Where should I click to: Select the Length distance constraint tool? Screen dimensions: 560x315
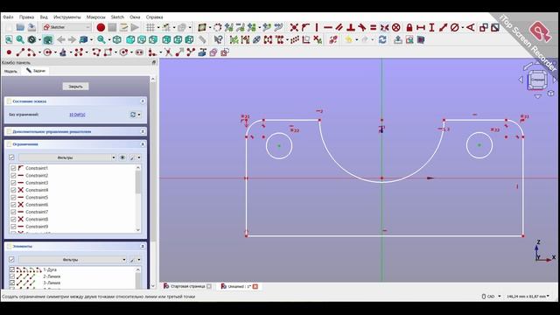point(444,27)
